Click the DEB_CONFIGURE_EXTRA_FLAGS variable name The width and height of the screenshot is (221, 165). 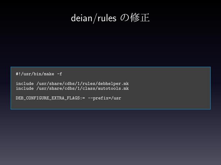48,98
